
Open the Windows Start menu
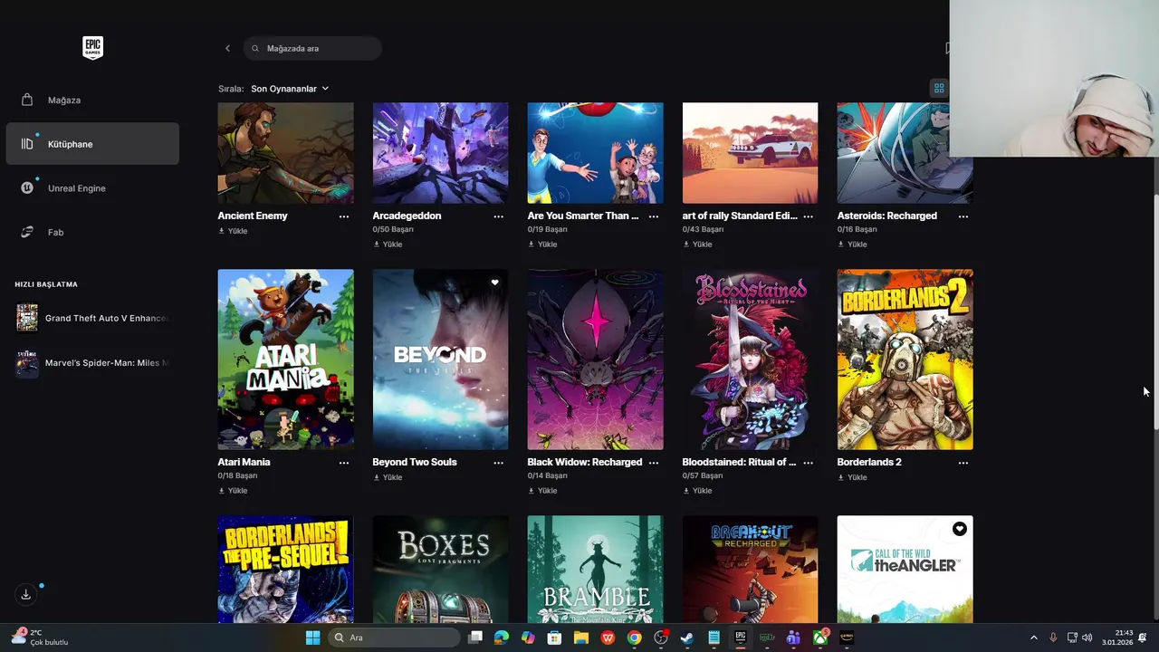312,638
